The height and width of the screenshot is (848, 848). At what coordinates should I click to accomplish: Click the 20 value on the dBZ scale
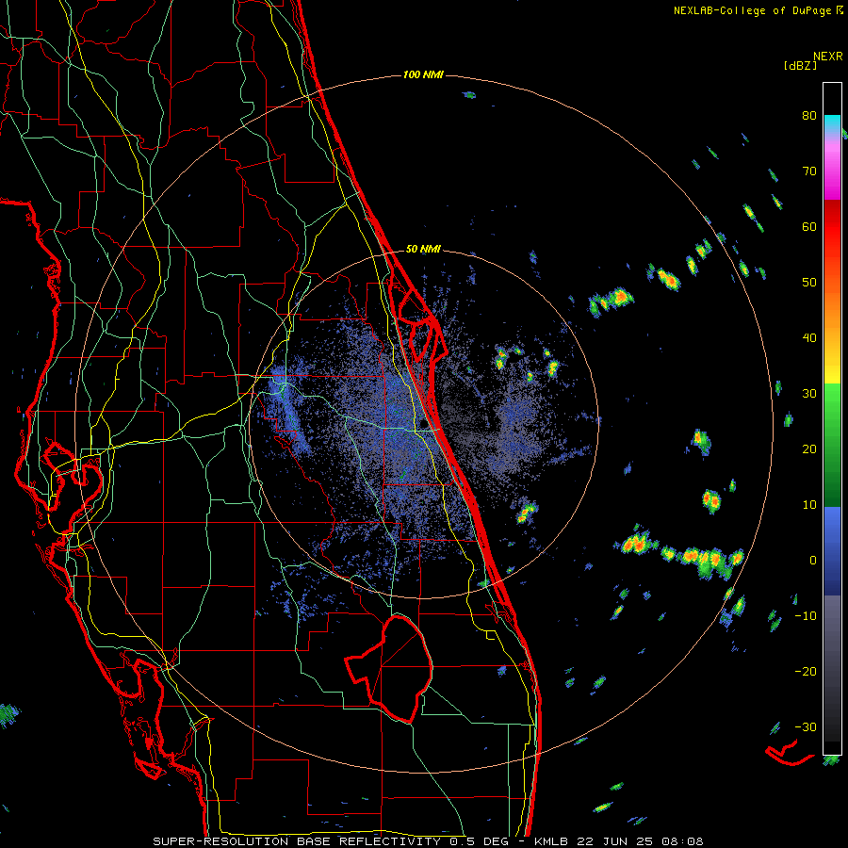click(x=809, y=448)
